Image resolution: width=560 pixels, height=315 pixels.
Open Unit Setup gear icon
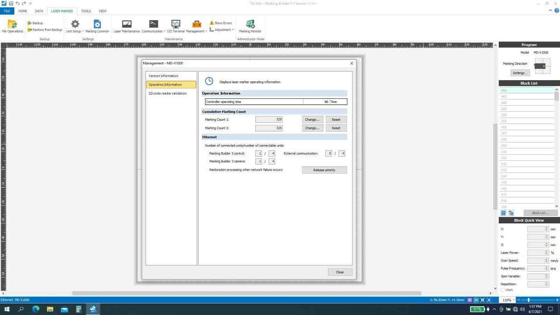point(75,24)
